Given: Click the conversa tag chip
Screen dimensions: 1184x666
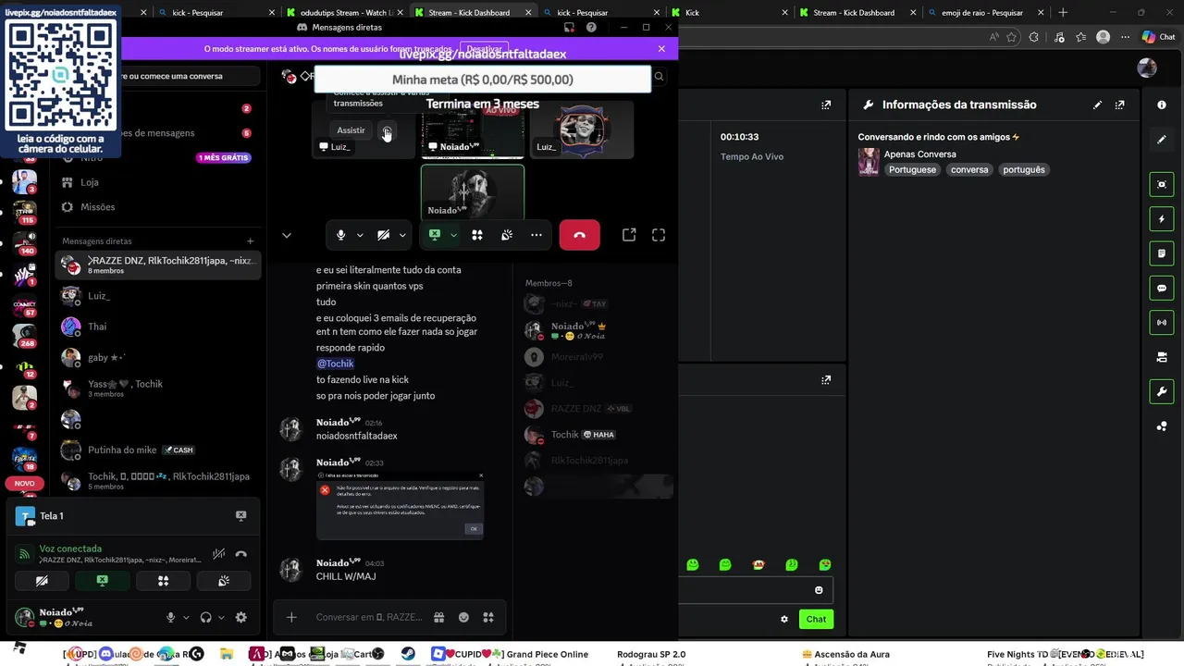Looking at the screenshot, I should [x=969, y=170].
